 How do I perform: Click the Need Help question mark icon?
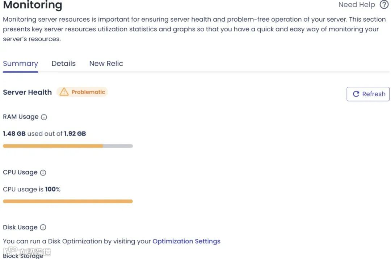click(x=384, y=5)
